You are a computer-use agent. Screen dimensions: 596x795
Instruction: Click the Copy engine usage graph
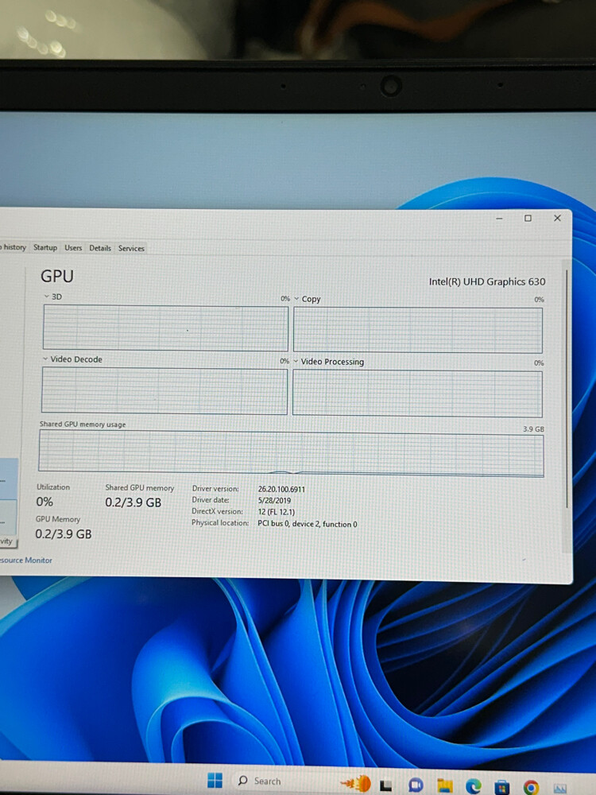coord(418,330)
